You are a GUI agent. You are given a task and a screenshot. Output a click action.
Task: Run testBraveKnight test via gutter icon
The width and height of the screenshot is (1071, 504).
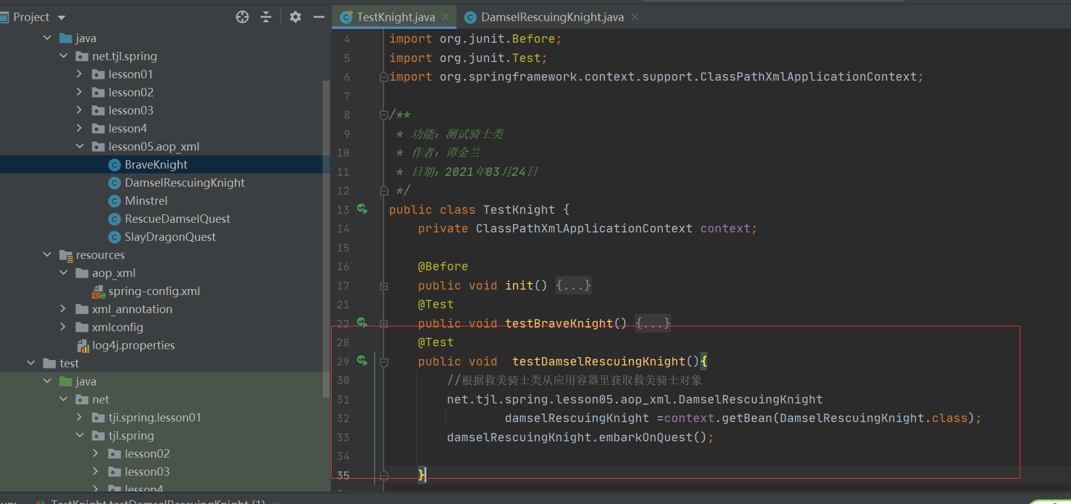pos(362,323)
